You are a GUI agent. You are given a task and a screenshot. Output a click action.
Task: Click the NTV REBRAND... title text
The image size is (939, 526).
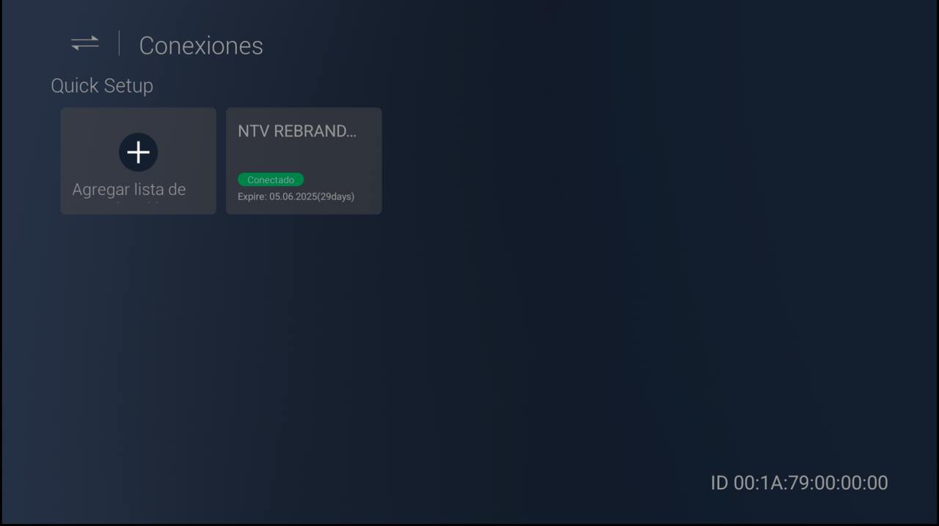pos(297,131)
